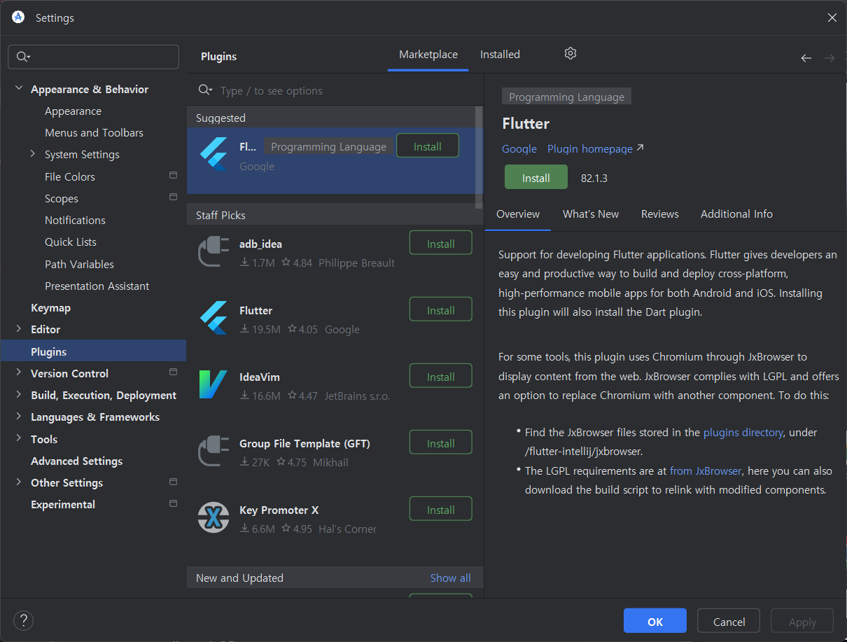Switch to Installed tab

tap(500, 55)
